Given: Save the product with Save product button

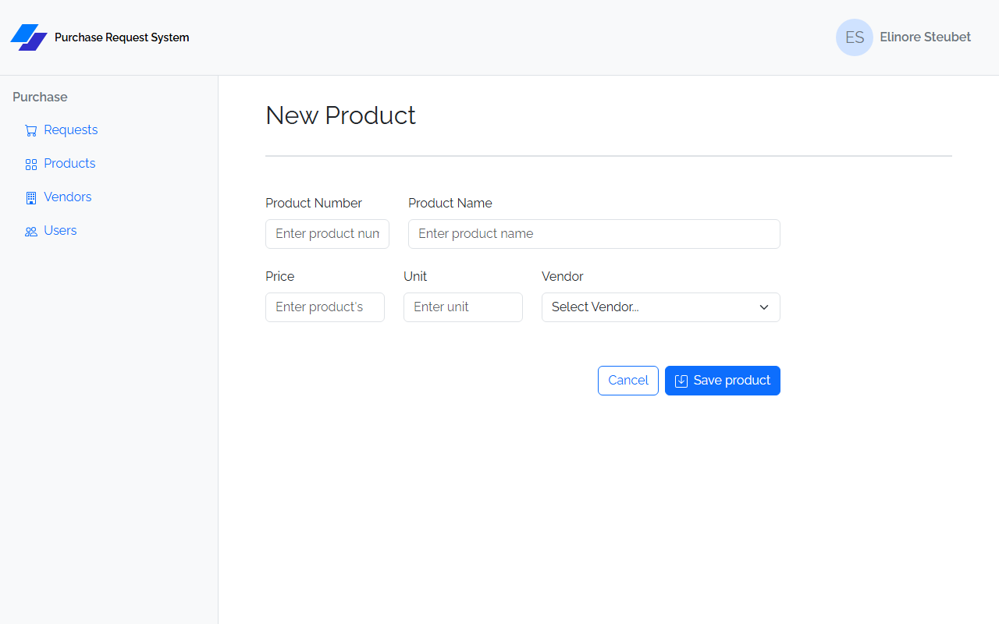Looking at the screenshot, I should (723, 381).
